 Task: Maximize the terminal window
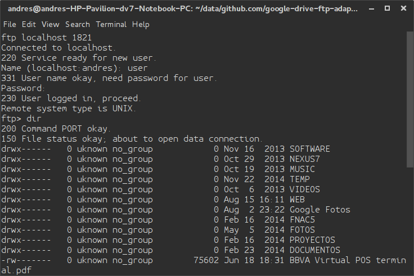pos(387,8)
